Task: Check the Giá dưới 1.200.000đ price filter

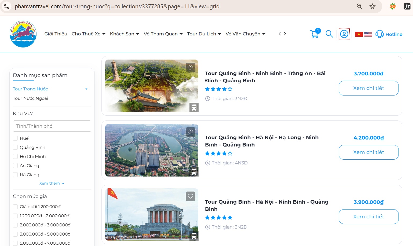Action: pos(15,207)
